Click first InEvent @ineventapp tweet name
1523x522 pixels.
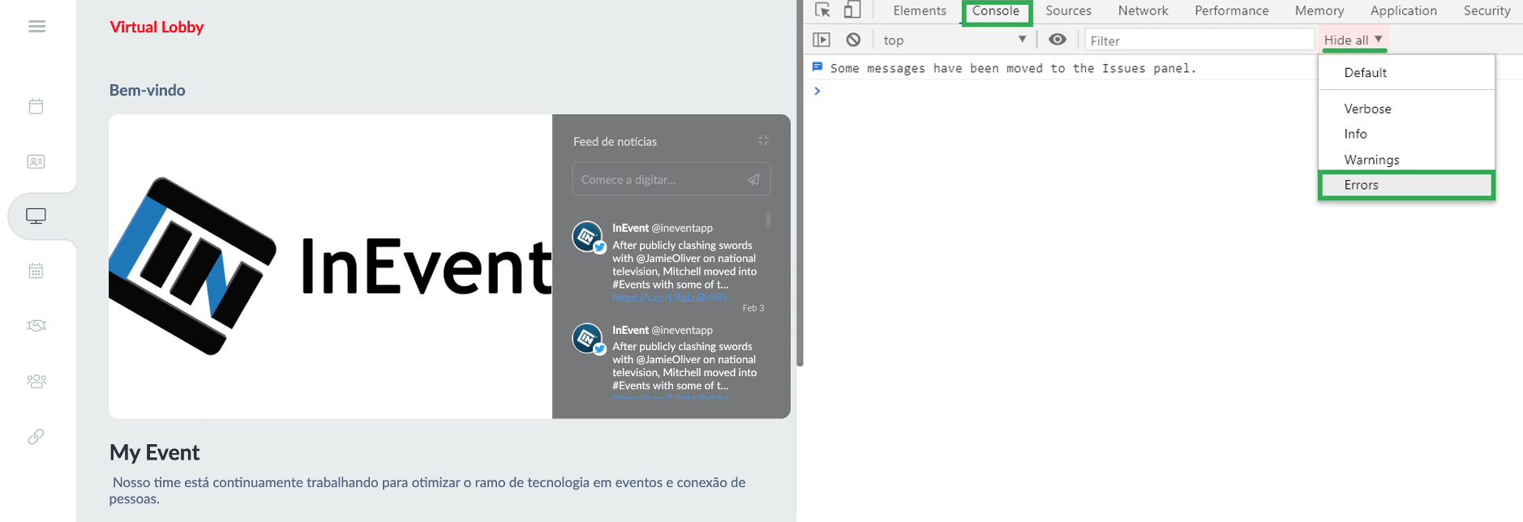click(663, 228)
